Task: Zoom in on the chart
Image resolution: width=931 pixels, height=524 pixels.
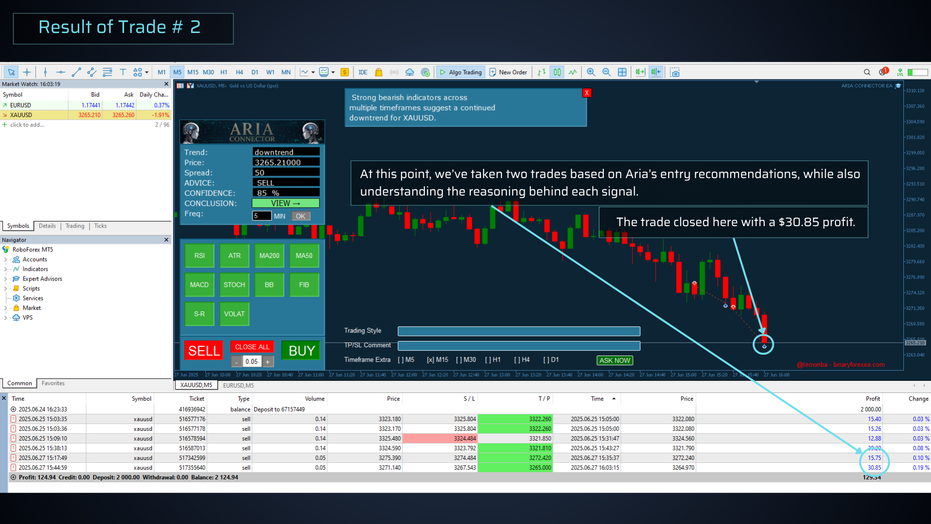Action: coord(591,72)
